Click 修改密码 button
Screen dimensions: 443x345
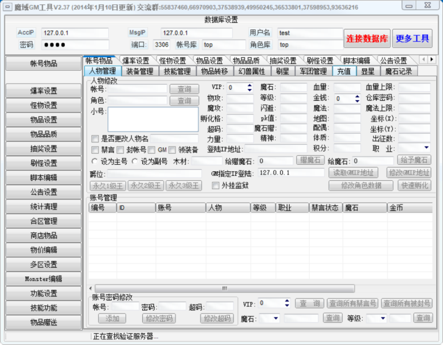click(x=159, y=318)
